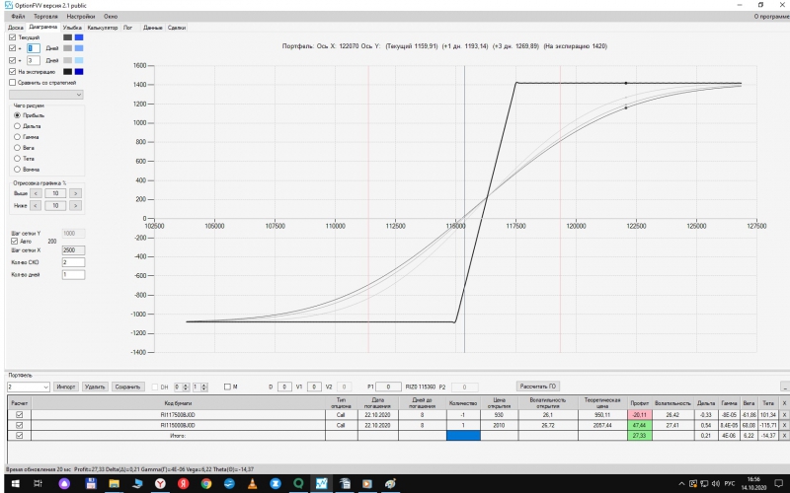The image size is (790, 493).
Task: Remove the RI117500BJ0D row with X
Action: point(784,415)
